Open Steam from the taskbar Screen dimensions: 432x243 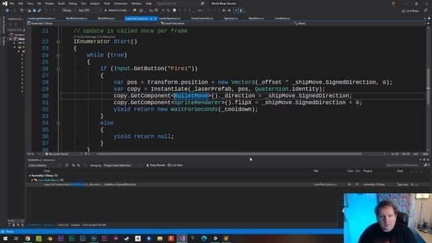coord(127,238)
